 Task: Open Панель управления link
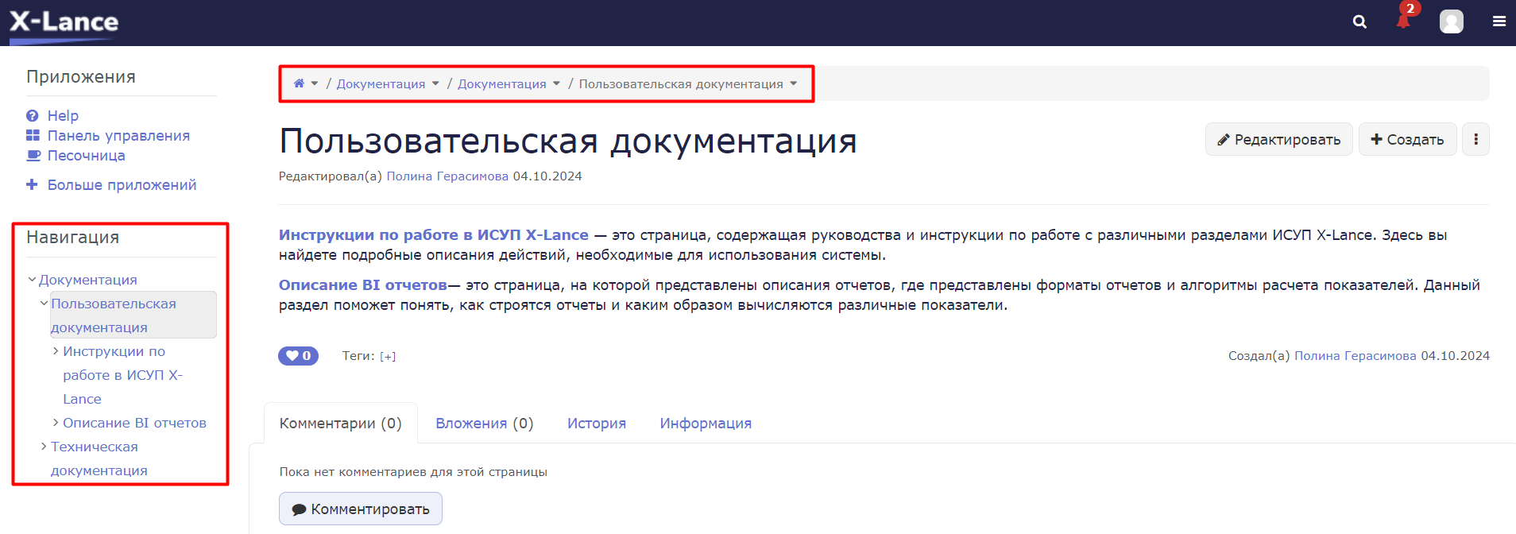118,136
